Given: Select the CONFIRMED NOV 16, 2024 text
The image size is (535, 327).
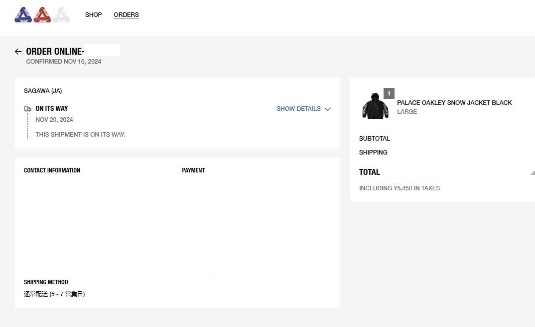Looking at the screenshot, I should (x=63, y=62).
